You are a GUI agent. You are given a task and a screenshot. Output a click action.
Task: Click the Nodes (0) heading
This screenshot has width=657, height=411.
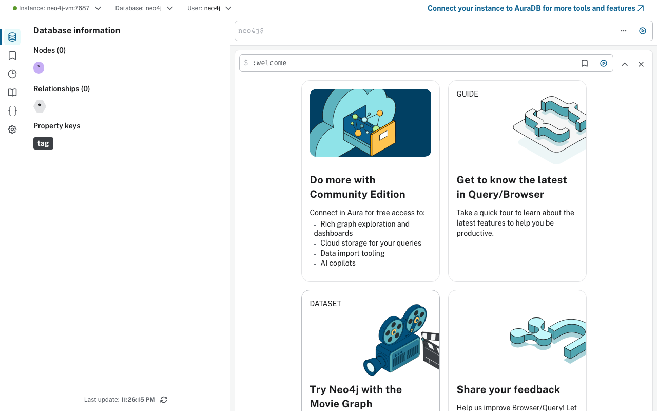pyautogui.click(x=49, y=50)
